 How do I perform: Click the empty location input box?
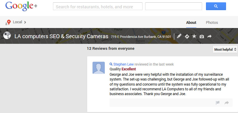tap(174, 6)
